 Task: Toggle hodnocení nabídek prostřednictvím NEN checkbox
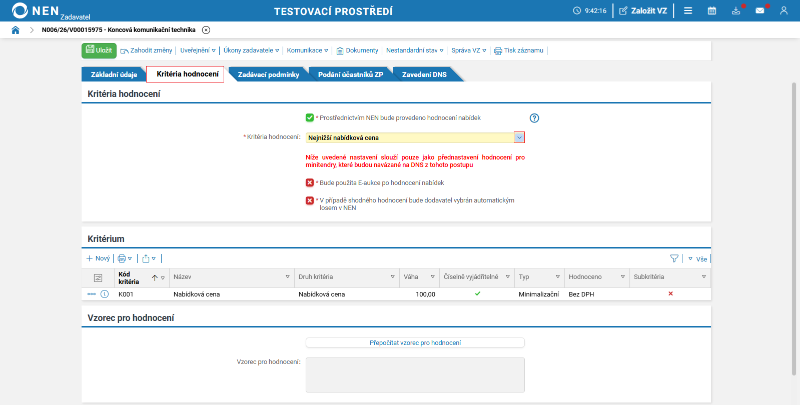pos(310,118)
